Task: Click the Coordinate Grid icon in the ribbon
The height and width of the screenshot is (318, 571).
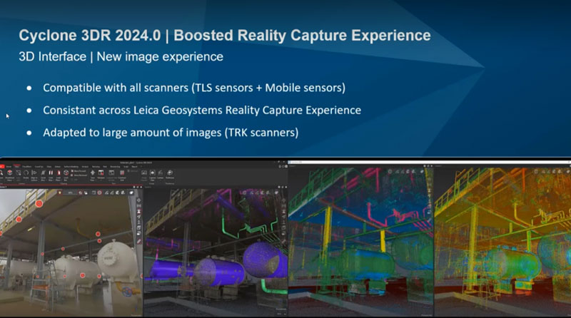Action: [x=122, y=173]
